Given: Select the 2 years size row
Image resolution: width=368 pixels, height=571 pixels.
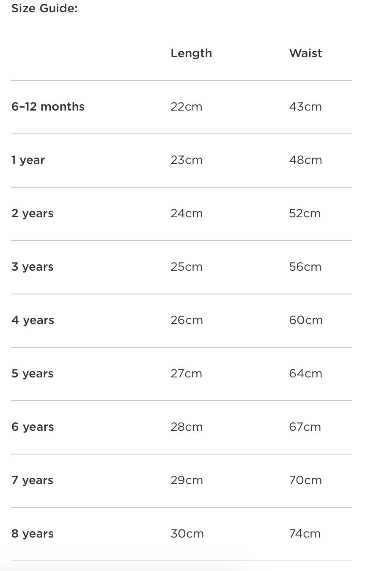Looking at the screenshot, I should (x=33, y=213).
